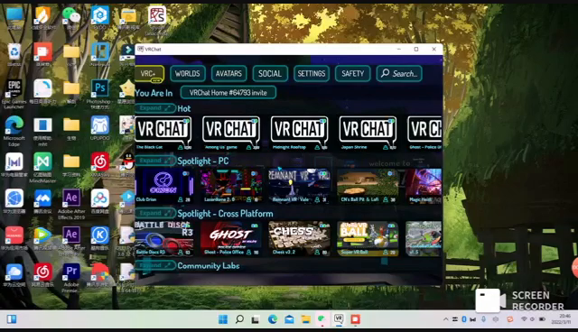
Task: Launch Edge from the taskbar
Action: (273, 319)
